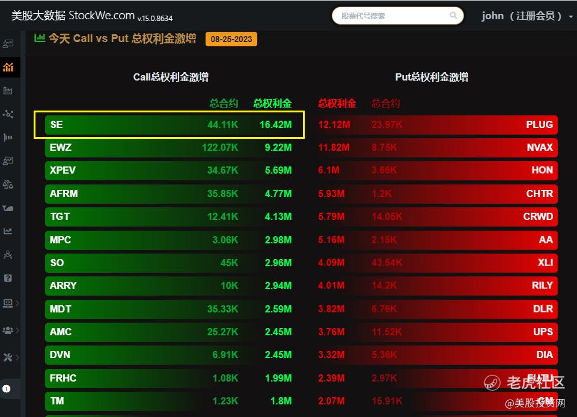This screenshot has width=577, height=417.
Task: Click the 12.12M premium value for PLUG
Action: pos(334,124)
